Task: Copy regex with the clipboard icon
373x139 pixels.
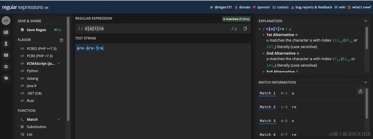Action: click(245, 28)
